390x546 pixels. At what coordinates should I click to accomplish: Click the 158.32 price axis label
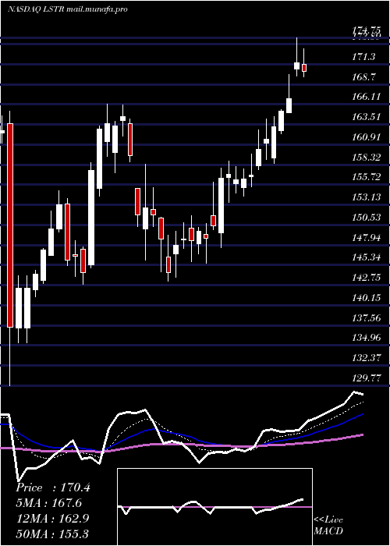[366, 157]
